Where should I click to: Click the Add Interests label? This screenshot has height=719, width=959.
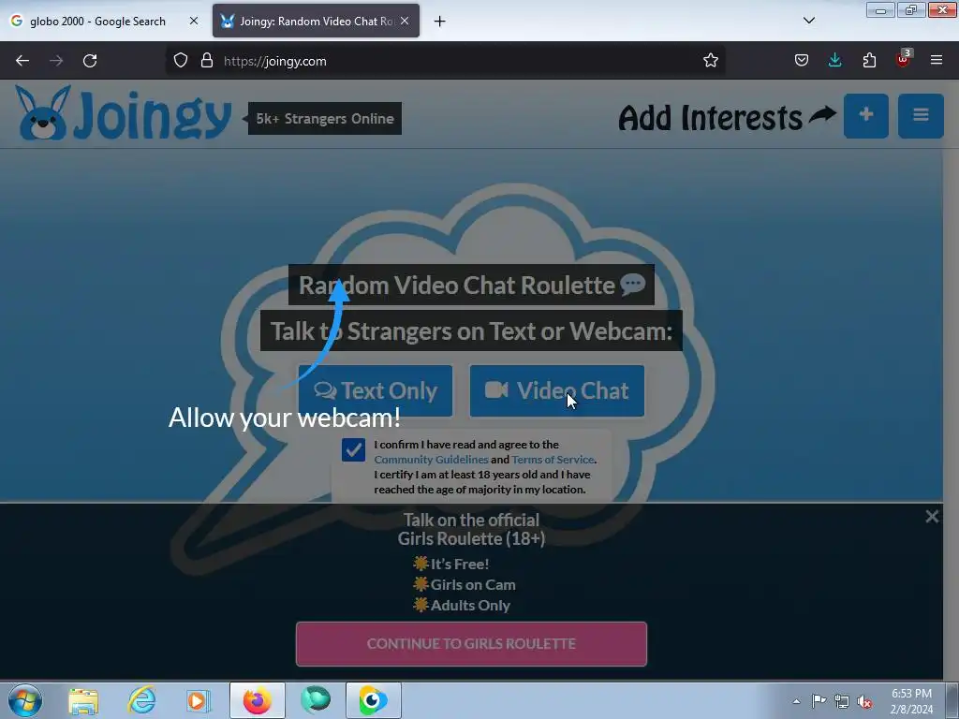pos(710,117)
